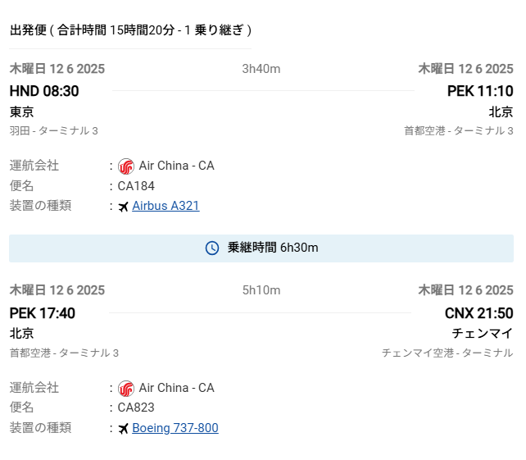Select the PEK 17:40 departure time
The width and height of the screenshot is (526, 460).
pyautogui.click(x=43, y=313)
